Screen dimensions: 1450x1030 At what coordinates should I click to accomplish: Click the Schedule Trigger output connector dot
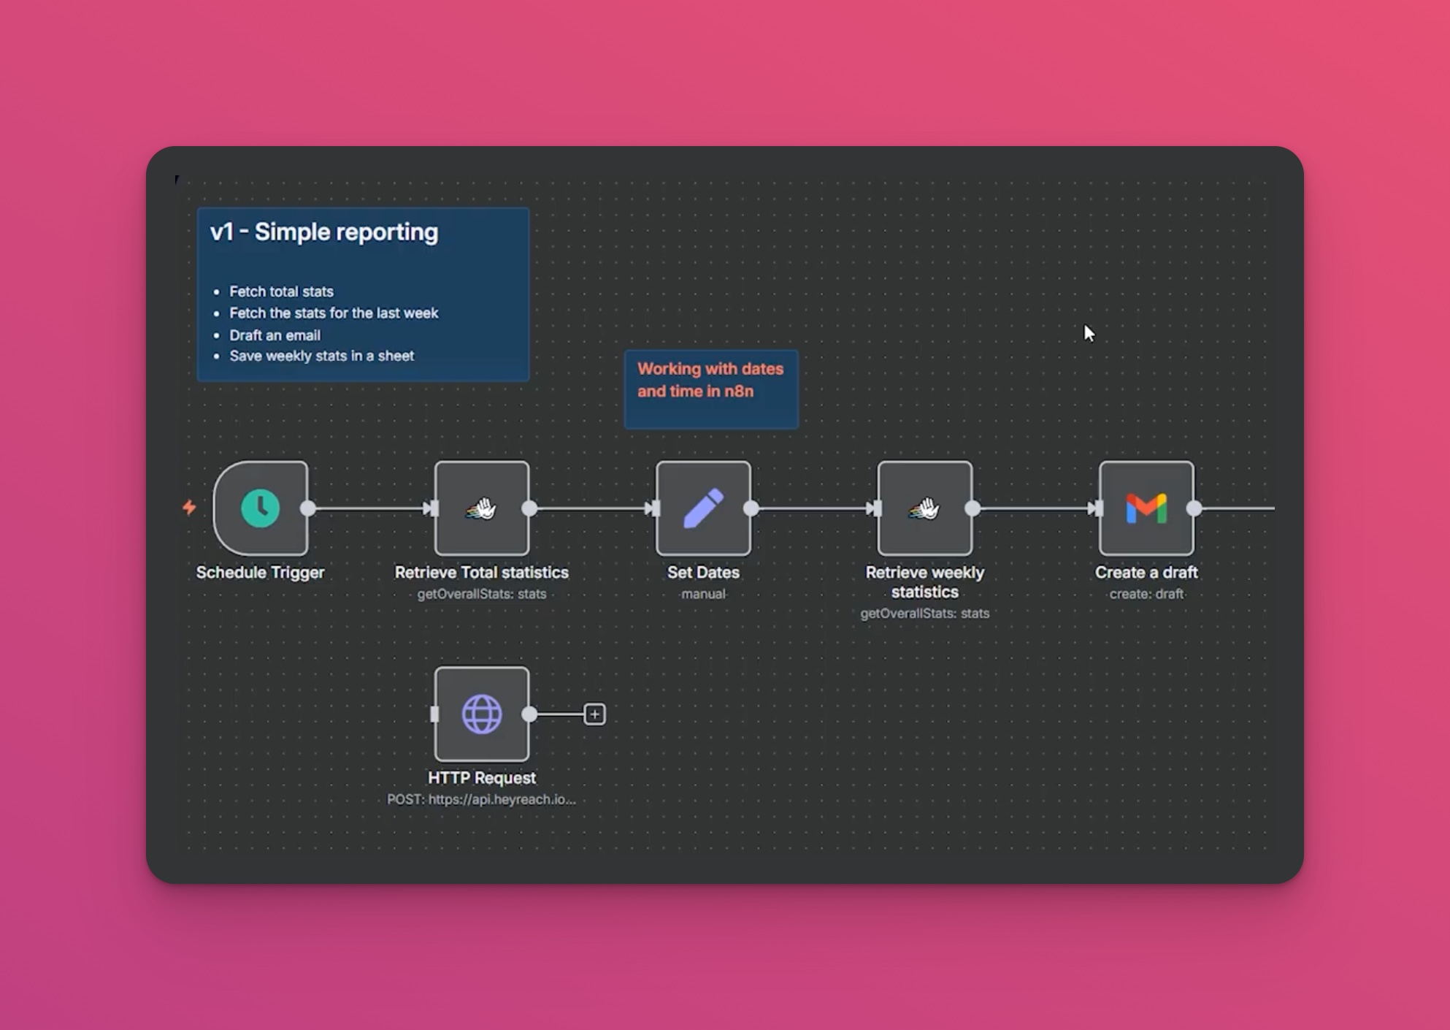[x=308, y=508]
